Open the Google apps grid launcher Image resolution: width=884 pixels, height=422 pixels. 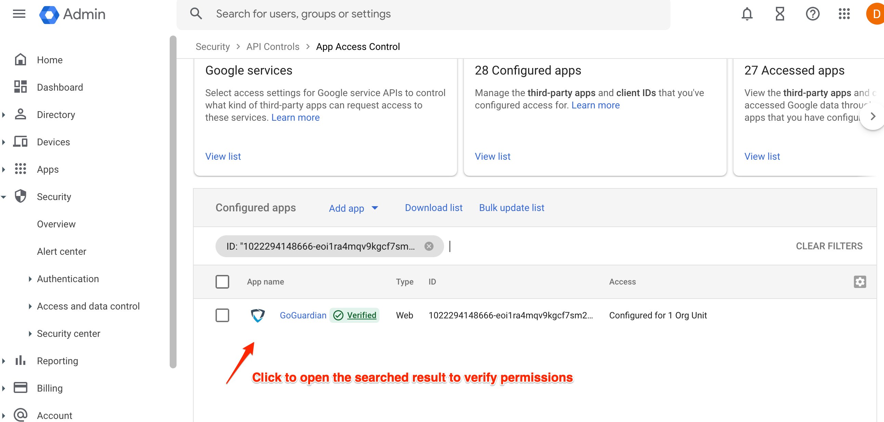[x=844, y=14]
